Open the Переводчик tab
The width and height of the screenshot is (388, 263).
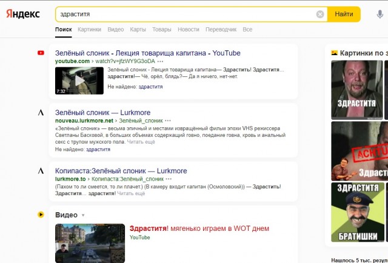[x=221, y=30]
